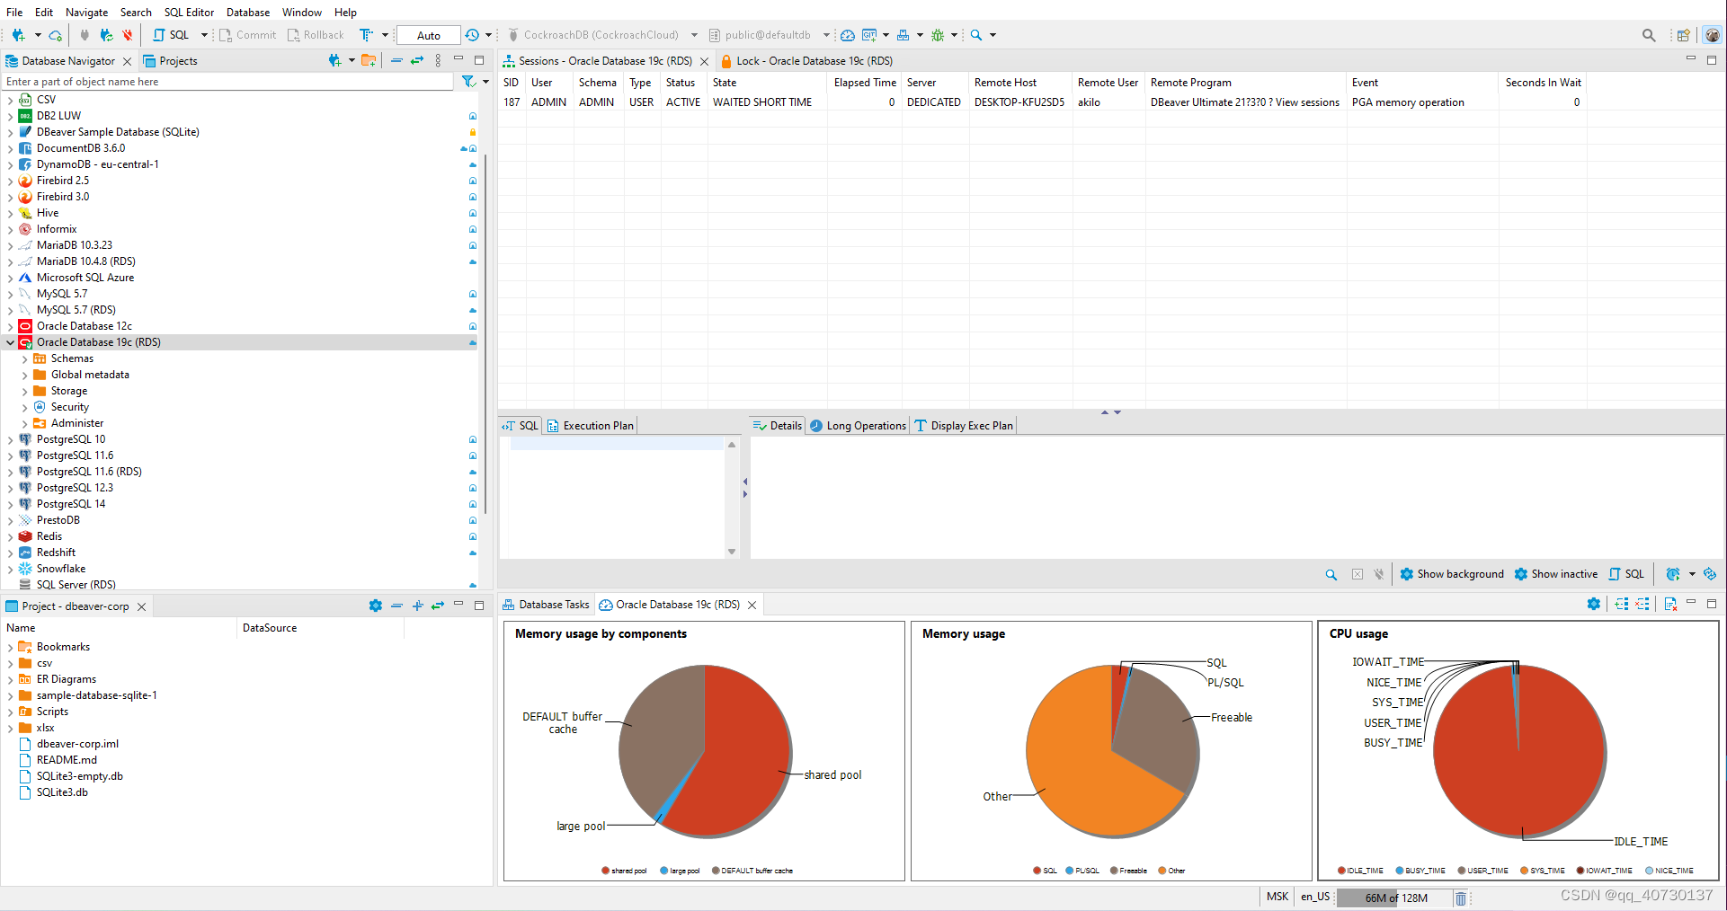Viewport: 1727px width, 911px height.
Task: Open the Long Operations view
Action: pyautogui.click(x=858, y=426)
